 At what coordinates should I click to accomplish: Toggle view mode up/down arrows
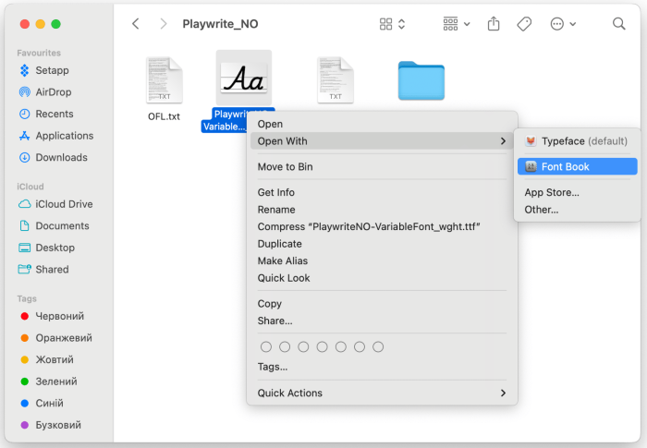(401, 24)
